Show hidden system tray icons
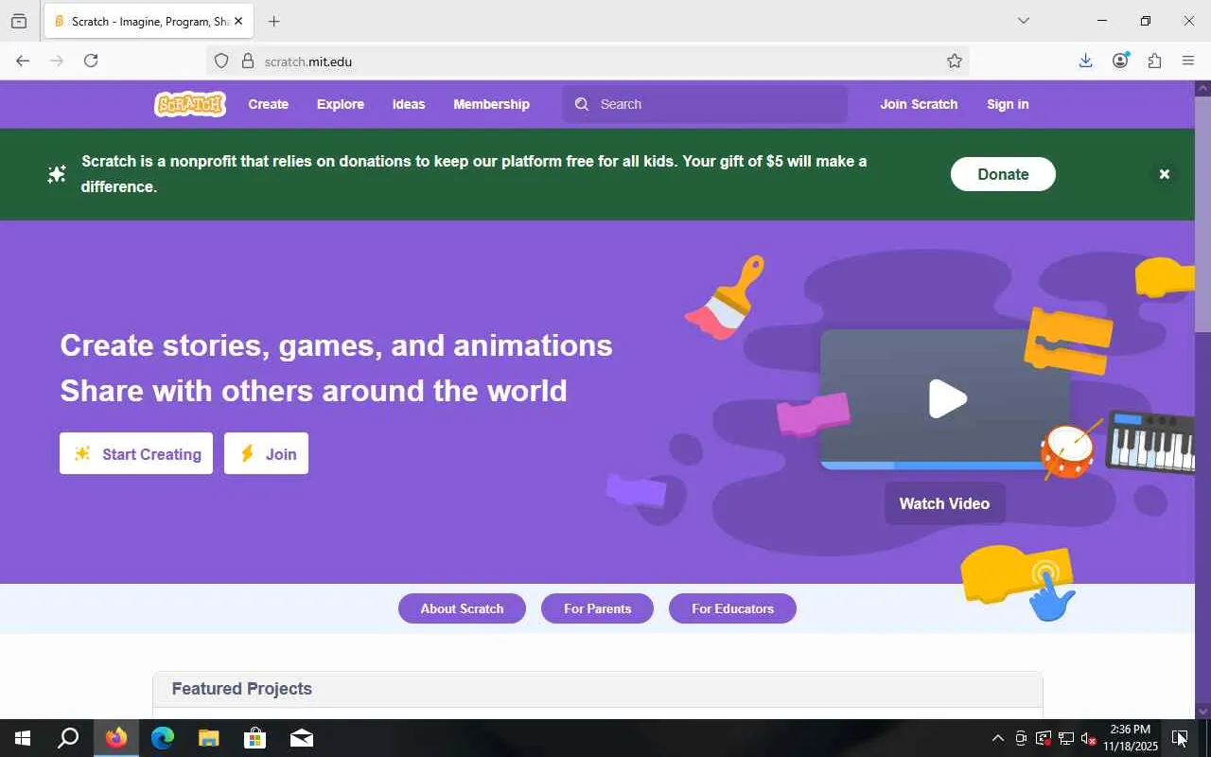Image resolution: width=1211 pixels, height=757 pixels. click(997, 738)
